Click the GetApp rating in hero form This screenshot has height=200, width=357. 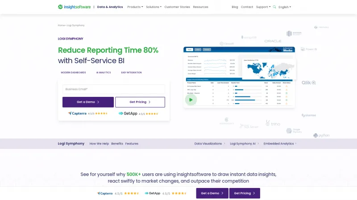tap(138, 113)
